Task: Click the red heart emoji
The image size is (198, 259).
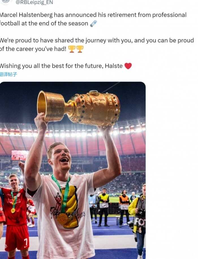Action: click(x=128, y=66)
